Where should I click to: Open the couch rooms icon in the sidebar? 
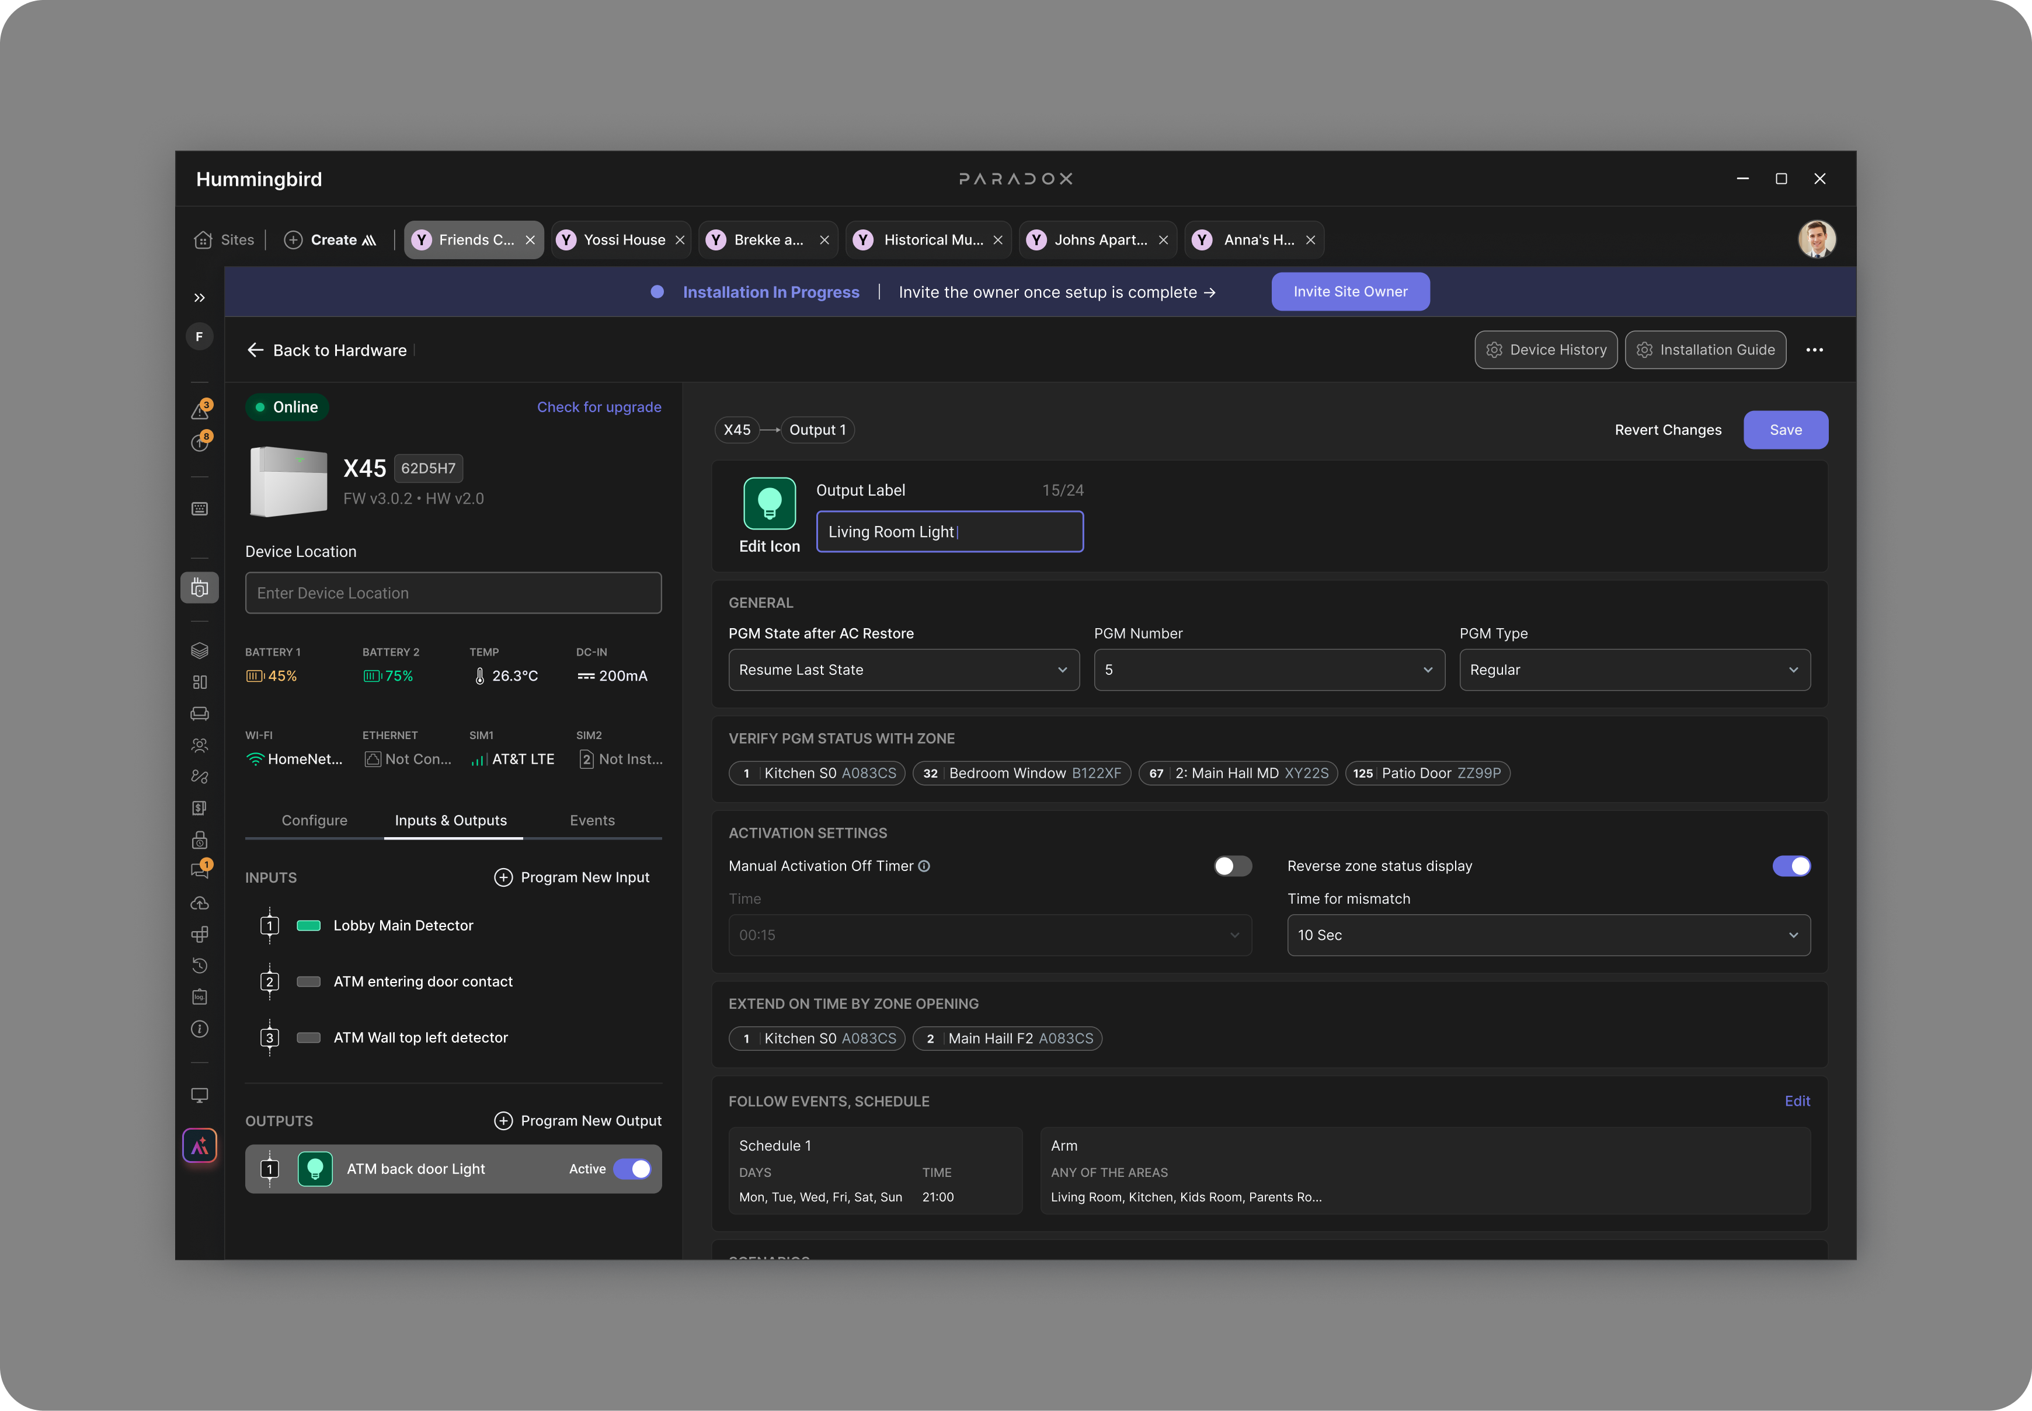(x=200, y=713)
